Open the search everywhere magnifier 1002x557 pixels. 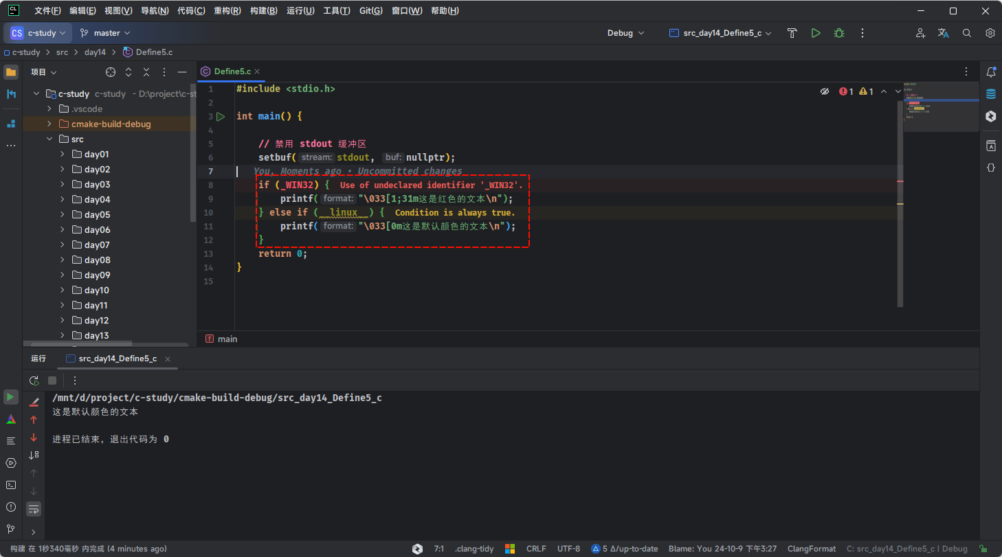click(966, 33)
